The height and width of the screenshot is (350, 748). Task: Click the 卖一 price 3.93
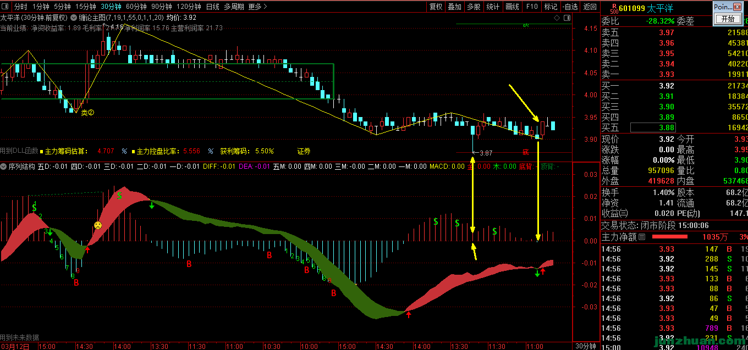tap(666, 74)
